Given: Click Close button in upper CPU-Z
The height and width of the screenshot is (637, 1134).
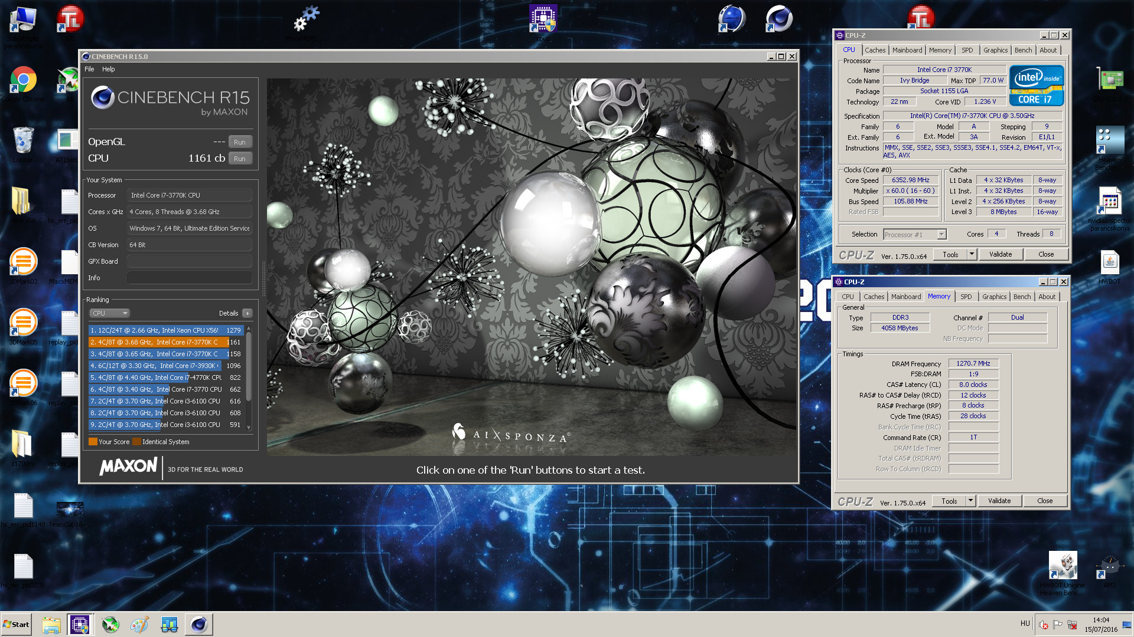Looking at the screenshot, I should point(1046,254).
